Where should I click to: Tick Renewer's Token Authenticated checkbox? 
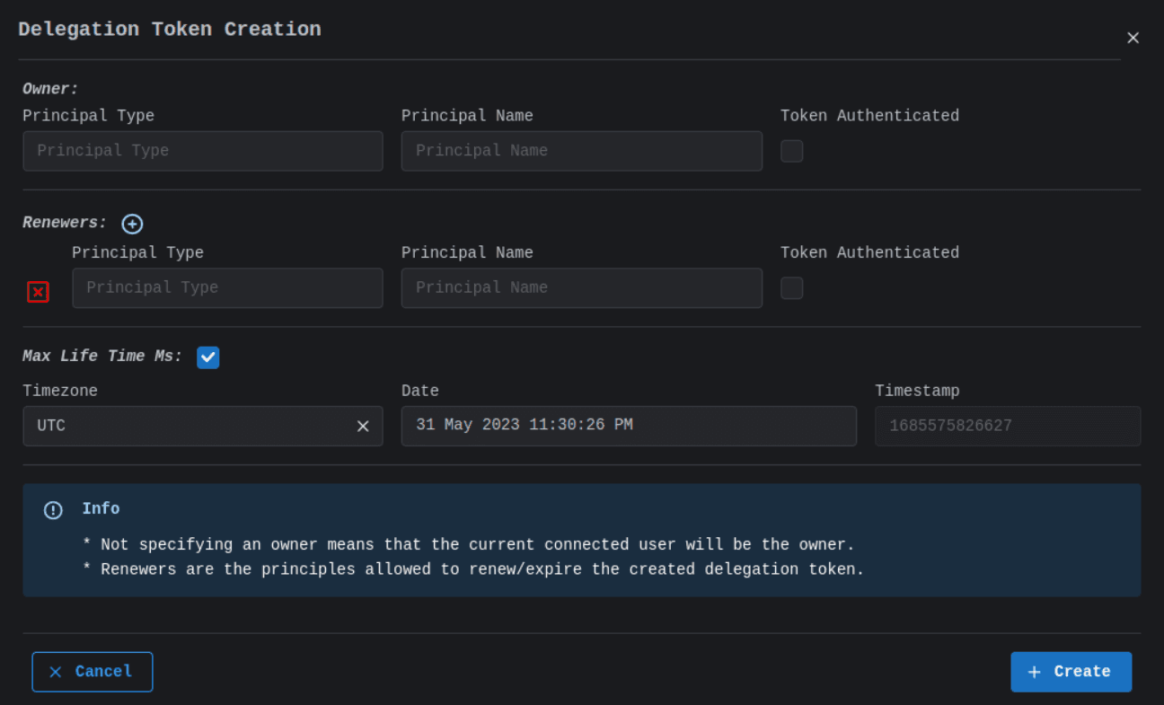tap(791, 288)
